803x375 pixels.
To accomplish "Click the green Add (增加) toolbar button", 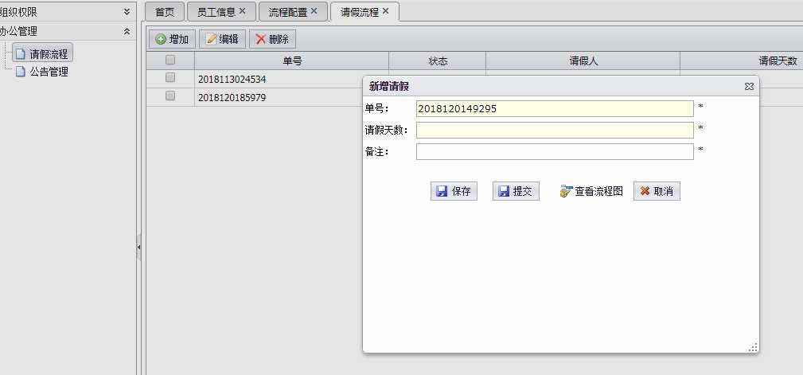I will [172, 39].
